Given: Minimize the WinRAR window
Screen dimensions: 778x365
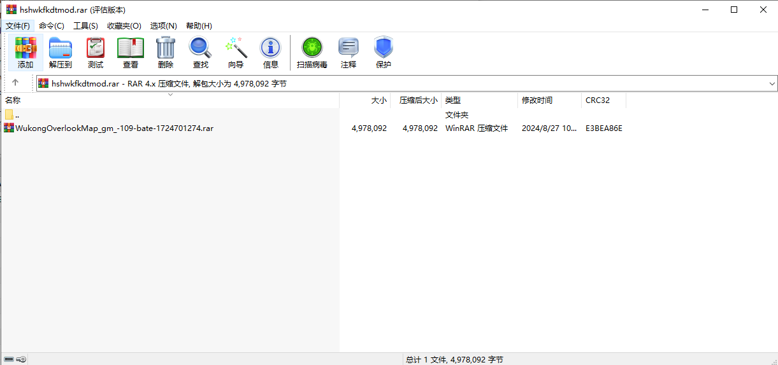Looking at the screenshot, I should tap(705, 10).
